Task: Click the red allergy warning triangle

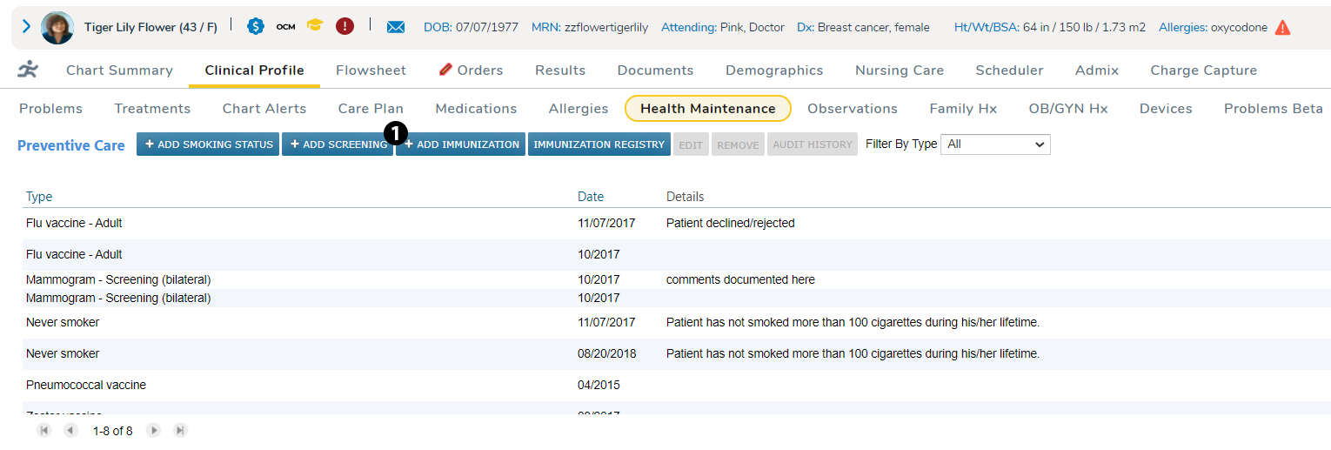Action: point(1282,28)
